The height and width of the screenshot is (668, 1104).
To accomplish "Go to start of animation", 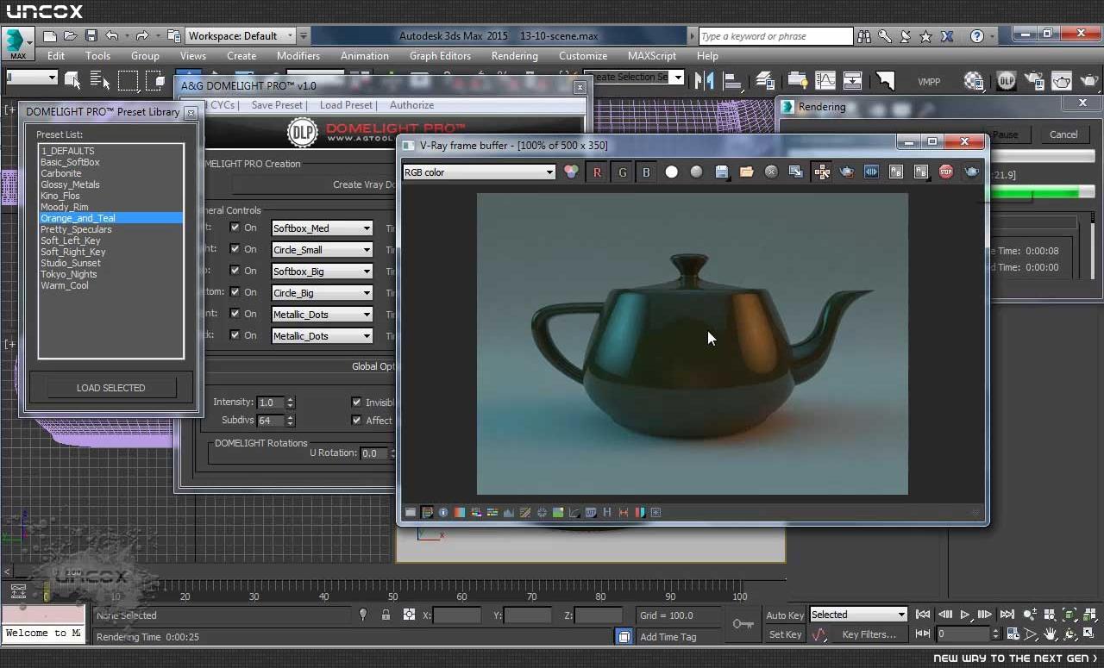I will pyautogui.click(x=923, y=615).
